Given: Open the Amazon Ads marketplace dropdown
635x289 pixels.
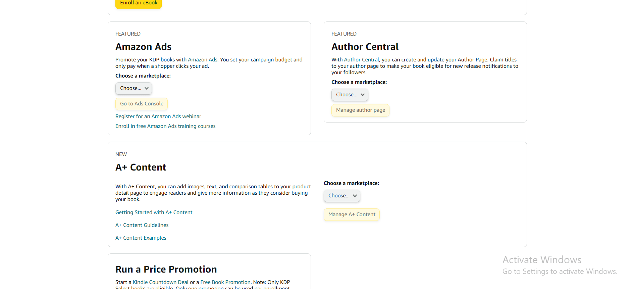Looking at the screenshot, I should point(133,88).
